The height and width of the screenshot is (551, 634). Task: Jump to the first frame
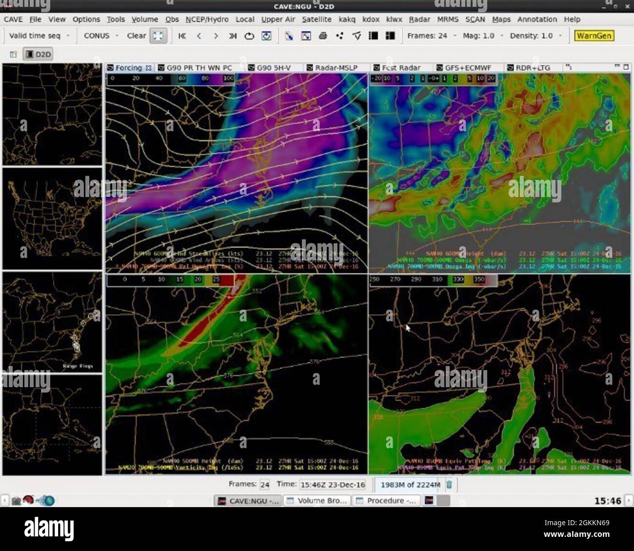[x=182, y=36]
